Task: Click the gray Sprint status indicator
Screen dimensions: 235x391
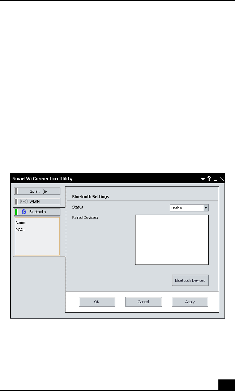Action: [x=16, y=191]
